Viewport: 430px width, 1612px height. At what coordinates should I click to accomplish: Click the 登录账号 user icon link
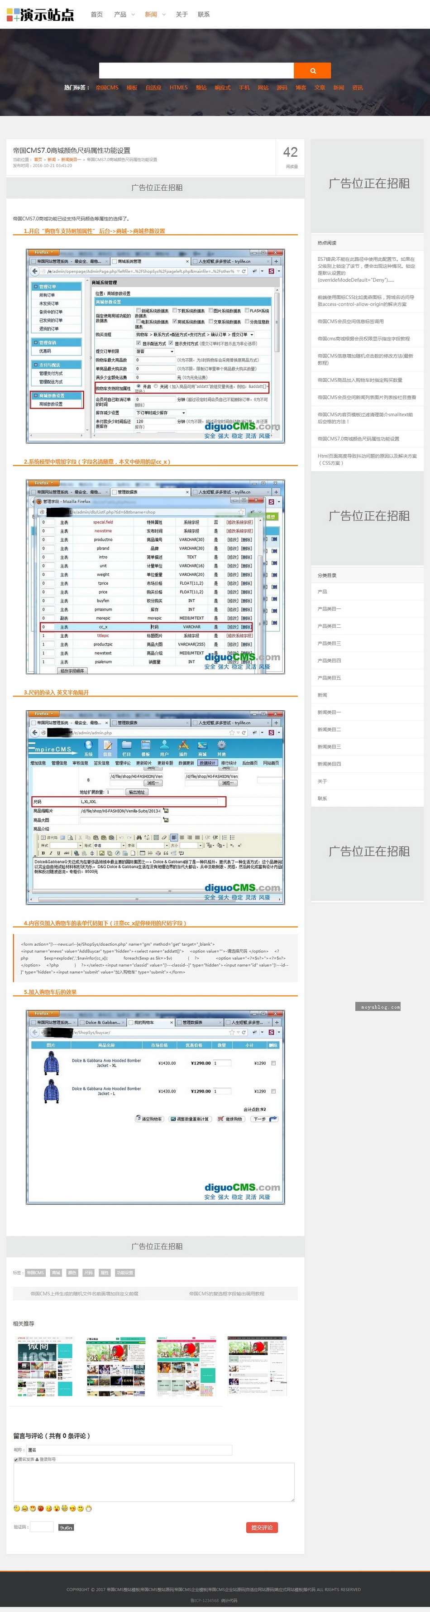(48, 1459)
